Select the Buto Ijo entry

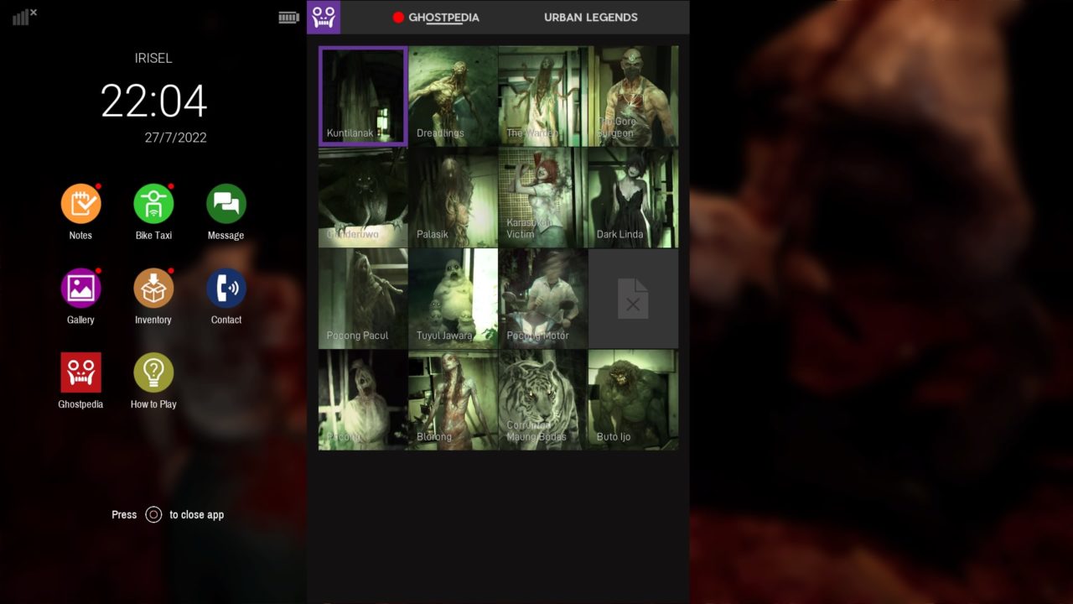633,400
